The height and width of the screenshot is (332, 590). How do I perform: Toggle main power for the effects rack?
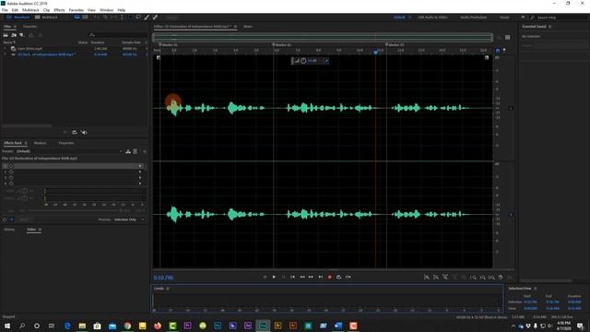click(5, 219)
